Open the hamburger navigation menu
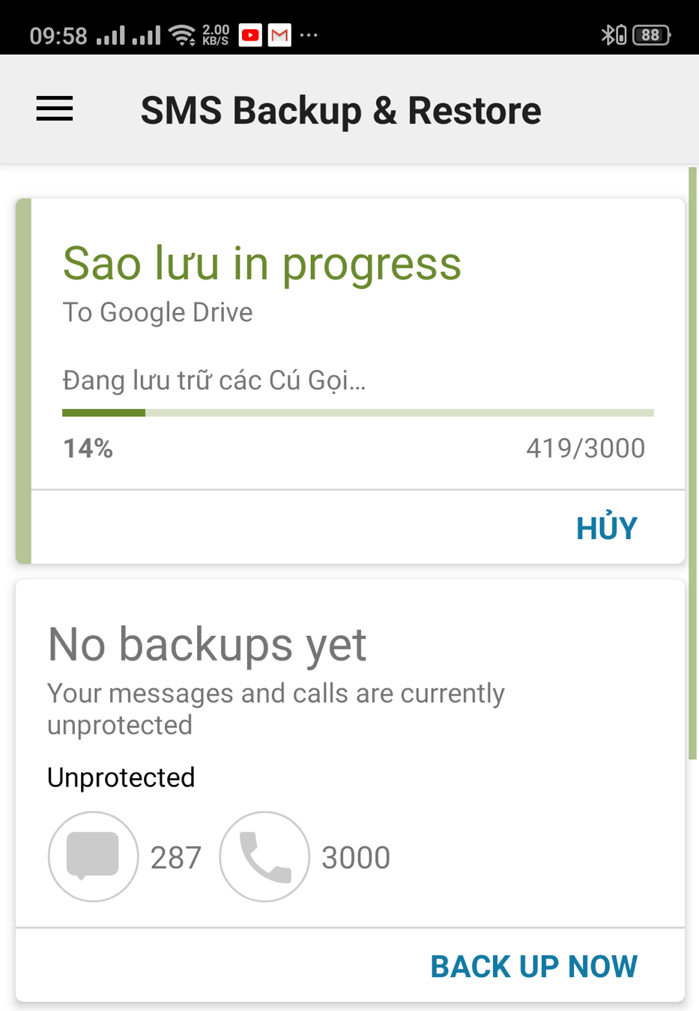This screenshot has width=699, height=1011. [x=55, y=109]
